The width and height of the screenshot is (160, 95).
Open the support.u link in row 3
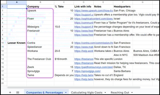coord(84,15)
